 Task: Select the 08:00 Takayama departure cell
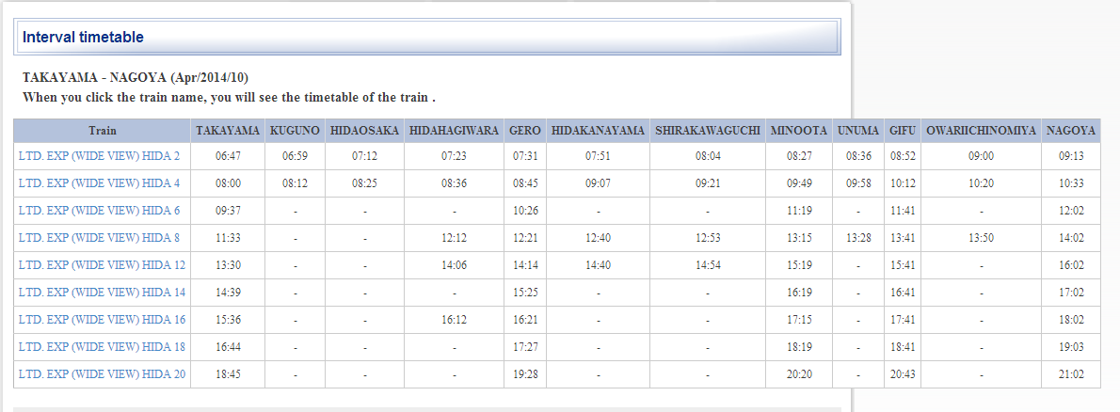(x=228, y=183)
